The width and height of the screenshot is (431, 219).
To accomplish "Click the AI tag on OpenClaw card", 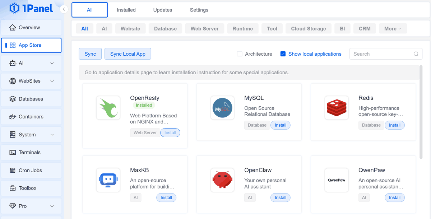I will point(250,197).
